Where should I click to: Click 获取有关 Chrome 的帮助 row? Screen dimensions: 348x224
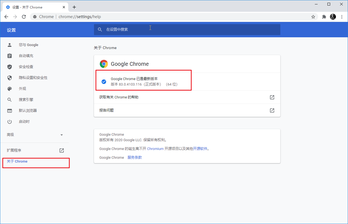point(187,97)
